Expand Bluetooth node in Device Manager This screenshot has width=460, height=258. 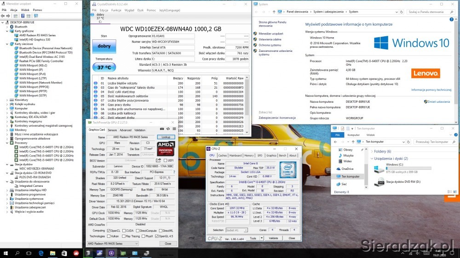click(7, 27)
